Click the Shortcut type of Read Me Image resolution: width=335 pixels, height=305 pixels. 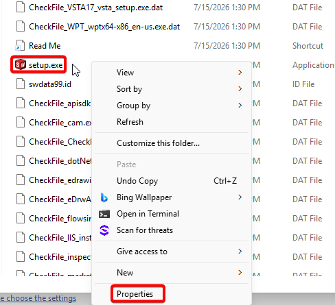pyautogui.click(x=308, y=46)
